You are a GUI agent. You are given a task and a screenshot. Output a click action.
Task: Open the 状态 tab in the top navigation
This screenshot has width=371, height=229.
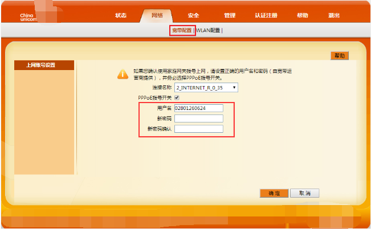pos(120,15)
